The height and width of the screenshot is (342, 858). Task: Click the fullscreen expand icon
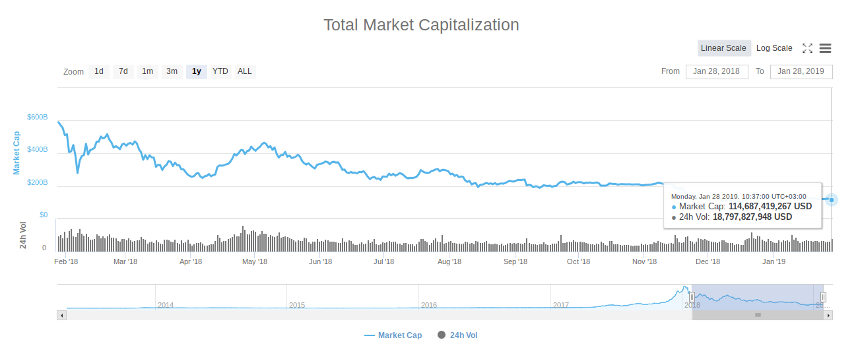point(807,48)
